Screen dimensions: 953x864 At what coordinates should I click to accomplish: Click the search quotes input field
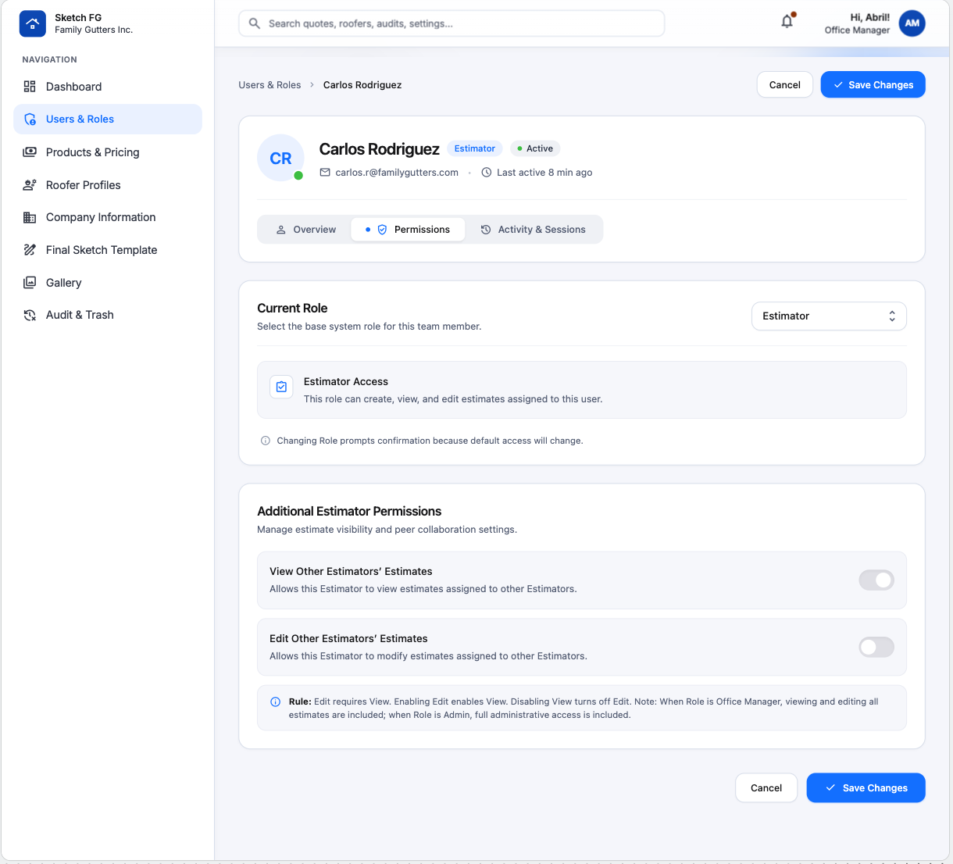click(452, 23)
